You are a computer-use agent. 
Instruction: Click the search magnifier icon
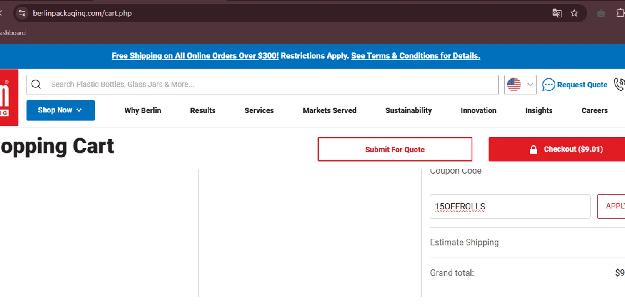(x=36, y=85)
